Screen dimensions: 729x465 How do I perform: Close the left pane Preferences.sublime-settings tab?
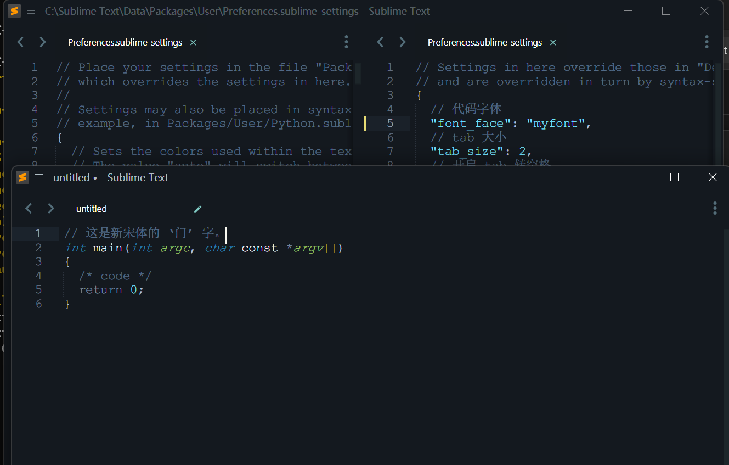point(193,42)
